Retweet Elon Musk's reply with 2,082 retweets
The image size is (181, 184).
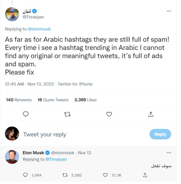65,175
